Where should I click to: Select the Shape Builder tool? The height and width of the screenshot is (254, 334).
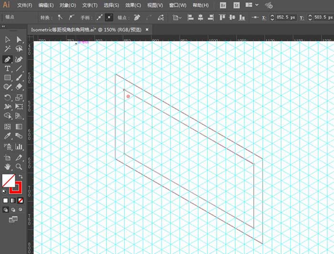pos(8,116)
